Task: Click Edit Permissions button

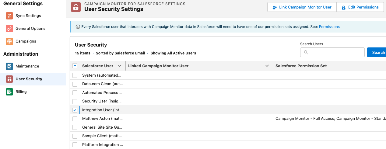Action: point(360,7)
